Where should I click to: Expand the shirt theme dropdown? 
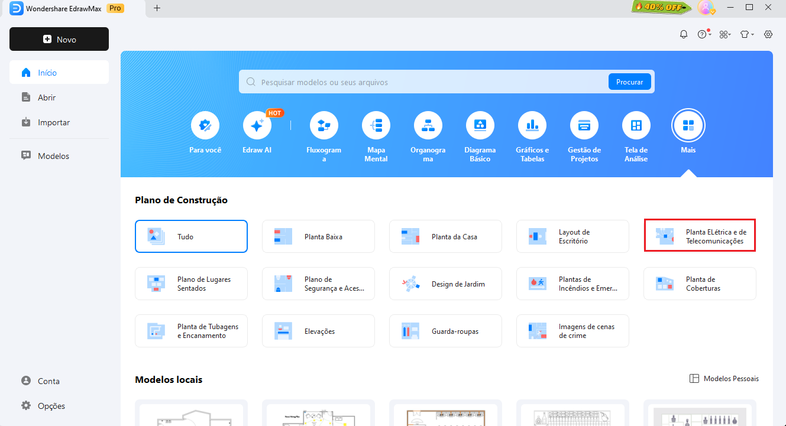[x=747, y=34]
